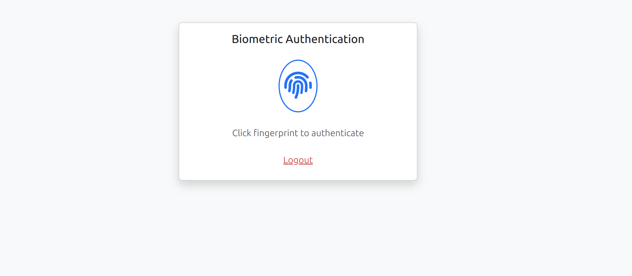Click the status text under the fingerprint
This screenshot has width=632, height=276.
(x=298, y=133)
